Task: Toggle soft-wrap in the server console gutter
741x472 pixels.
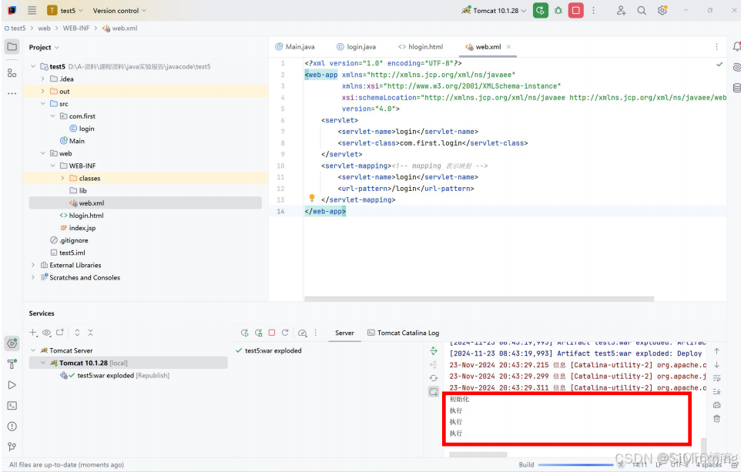Action: tap(716, 377)
